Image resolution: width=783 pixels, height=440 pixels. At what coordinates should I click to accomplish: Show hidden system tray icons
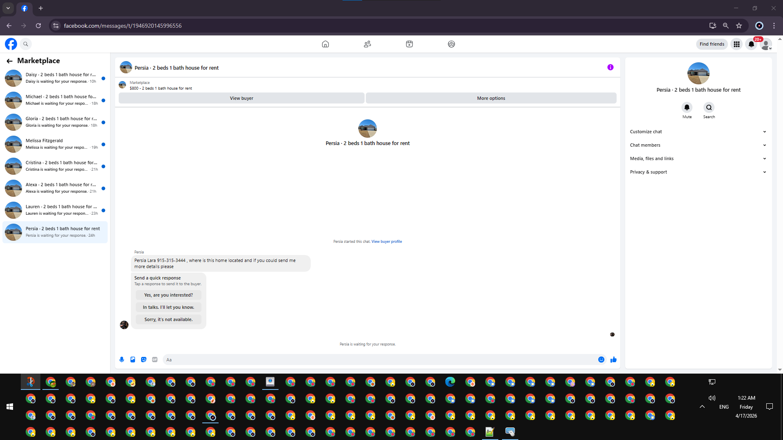(702, 407)
